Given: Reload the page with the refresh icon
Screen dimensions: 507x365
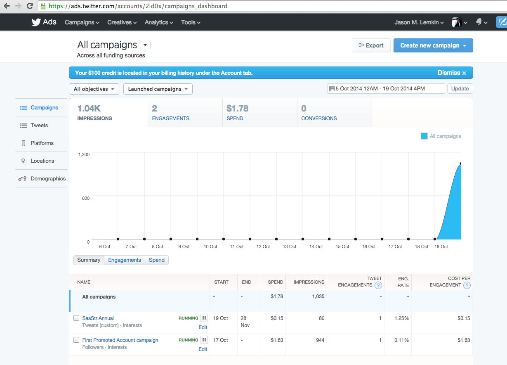Looking at the screenshot, I should coord(30,6).
